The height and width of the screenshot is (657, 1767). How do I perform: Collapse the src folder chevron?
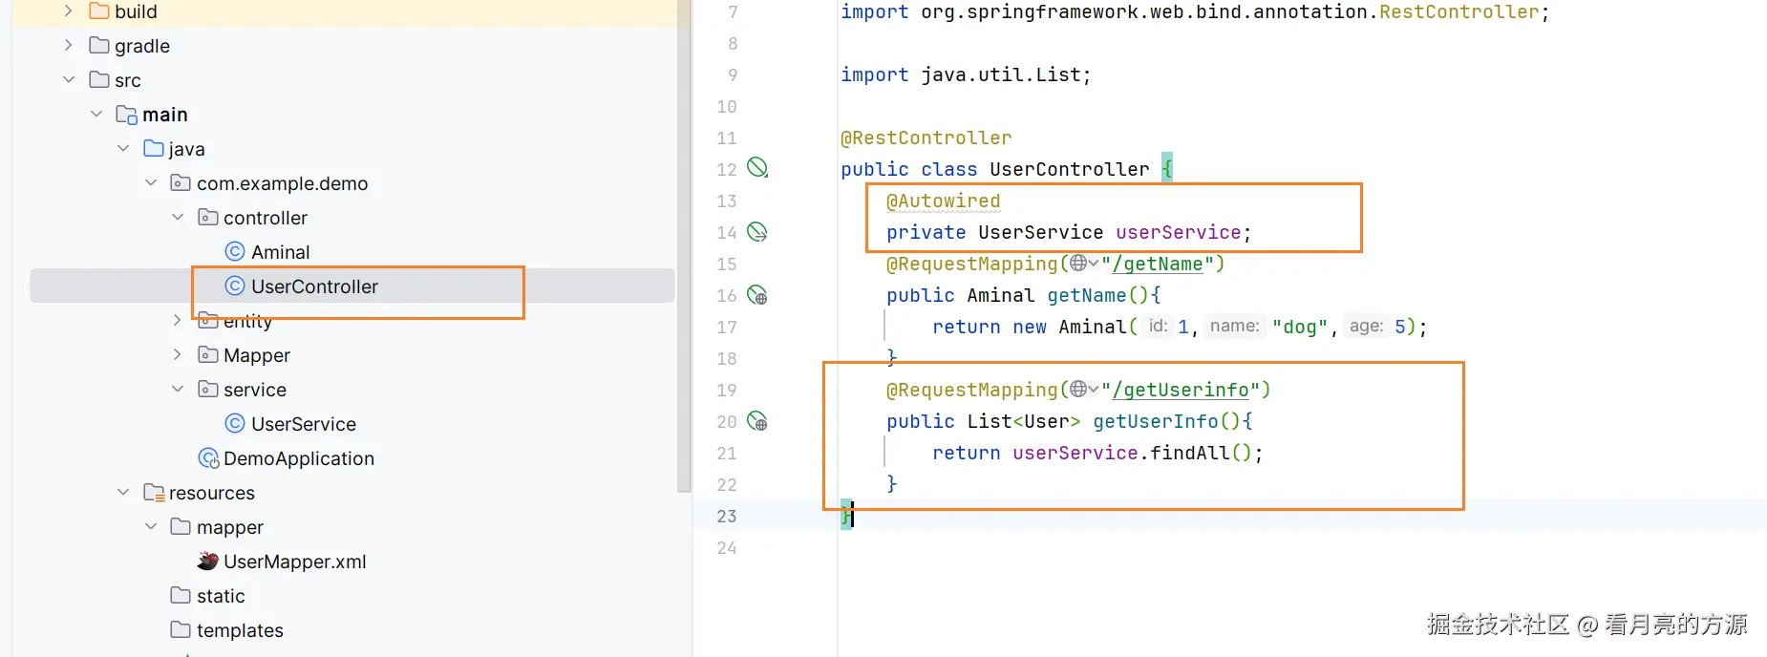click(x=69, y=79)
